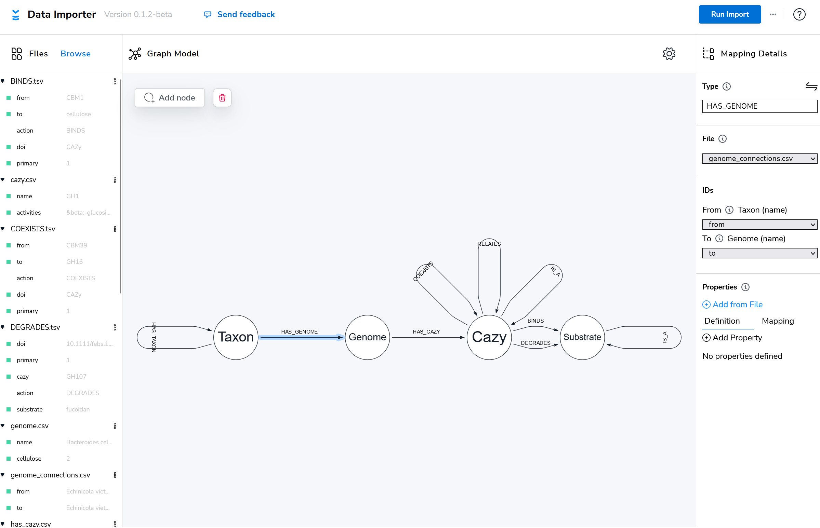The height and width of the screenshot is (528, 820).
Task: Open the help question mark icon
Action: (x=799, y=14)
